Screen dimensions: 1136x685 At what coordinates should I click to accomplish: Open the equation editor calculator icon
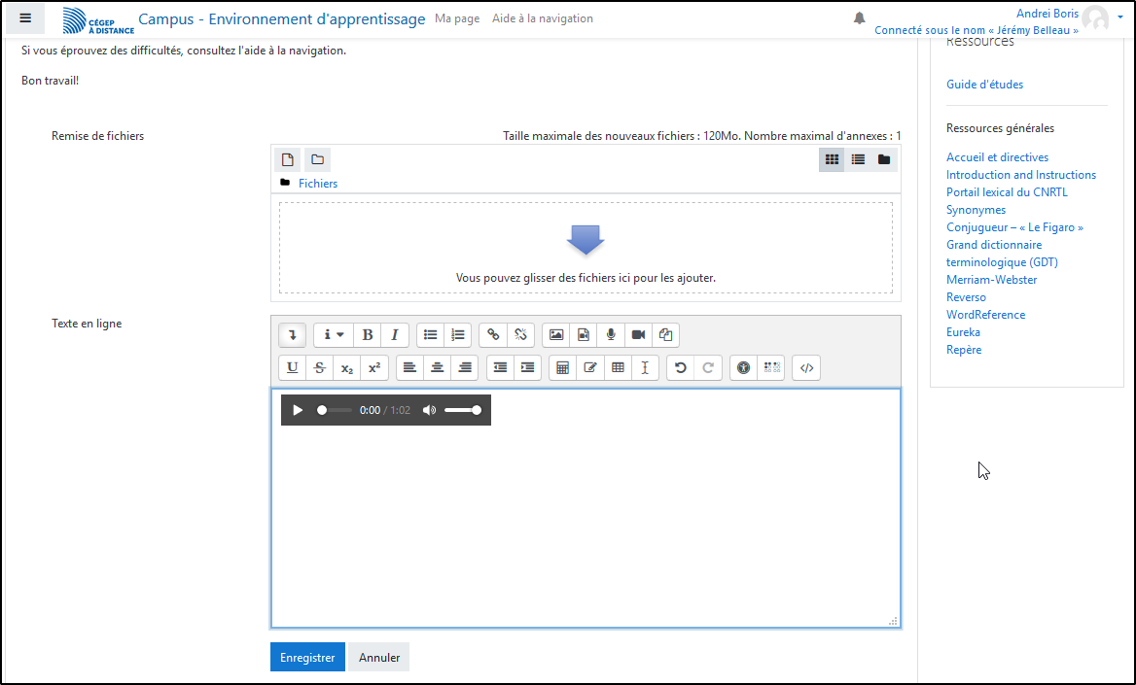coord(562,368)
